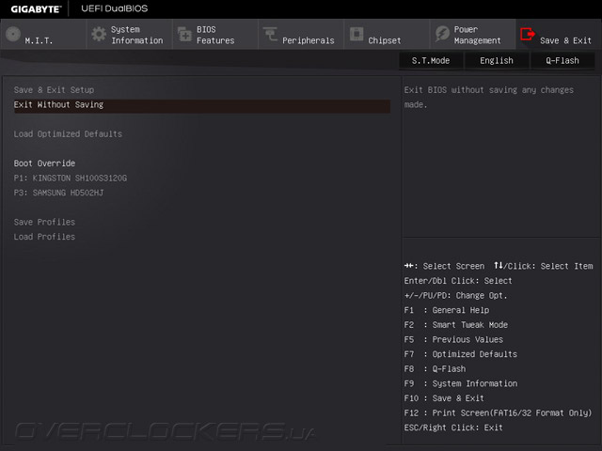Open the English language selector
The height and width of the screenshot is (451, 602).
[497, 60]
